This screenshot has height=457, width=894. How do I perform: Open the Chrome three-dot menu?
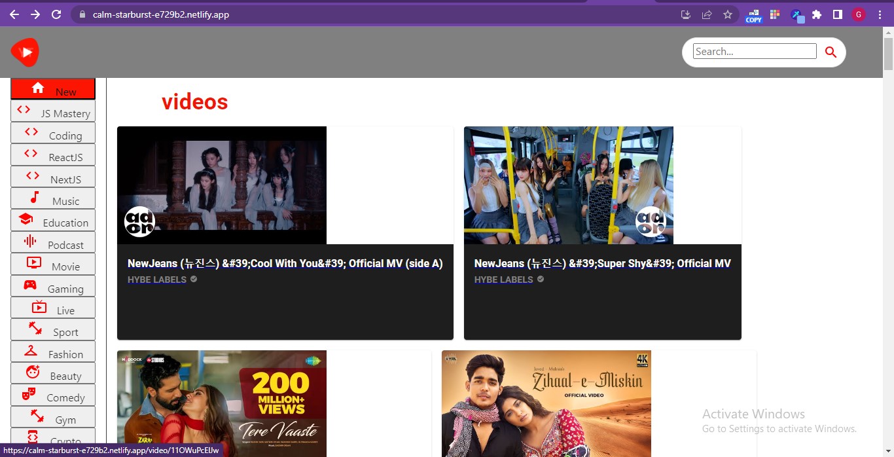(x=880, y=14)
